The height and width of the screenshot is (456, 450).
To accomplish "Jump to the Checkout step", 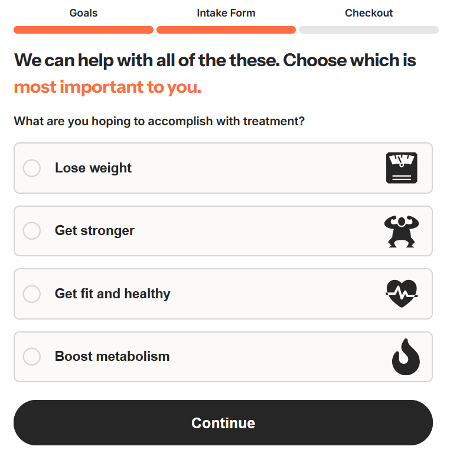I will [369, 13].
